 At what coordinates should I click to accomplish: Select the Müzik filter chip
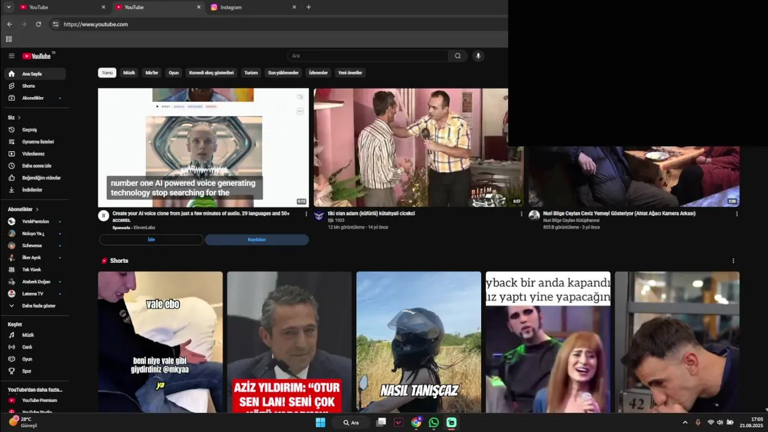[x=129, y=73]
